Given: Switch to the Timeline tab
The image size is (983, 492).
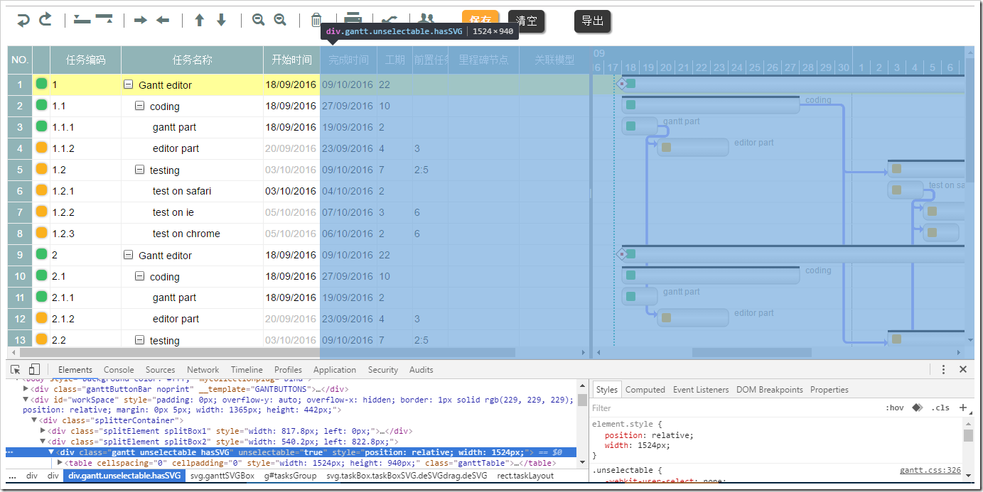Looking at the screenshot, I should pos(247,369).
